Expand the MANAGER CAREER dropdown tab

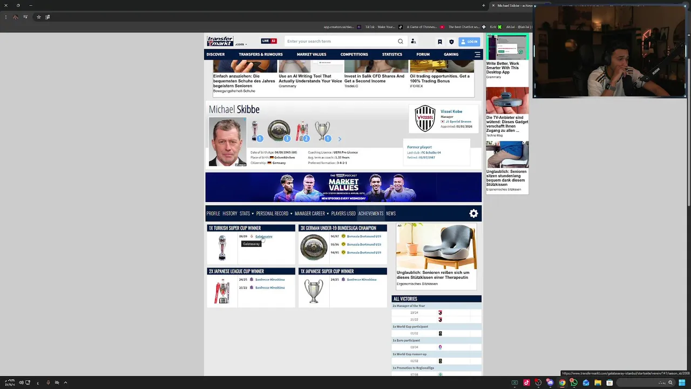click(311, 213)
